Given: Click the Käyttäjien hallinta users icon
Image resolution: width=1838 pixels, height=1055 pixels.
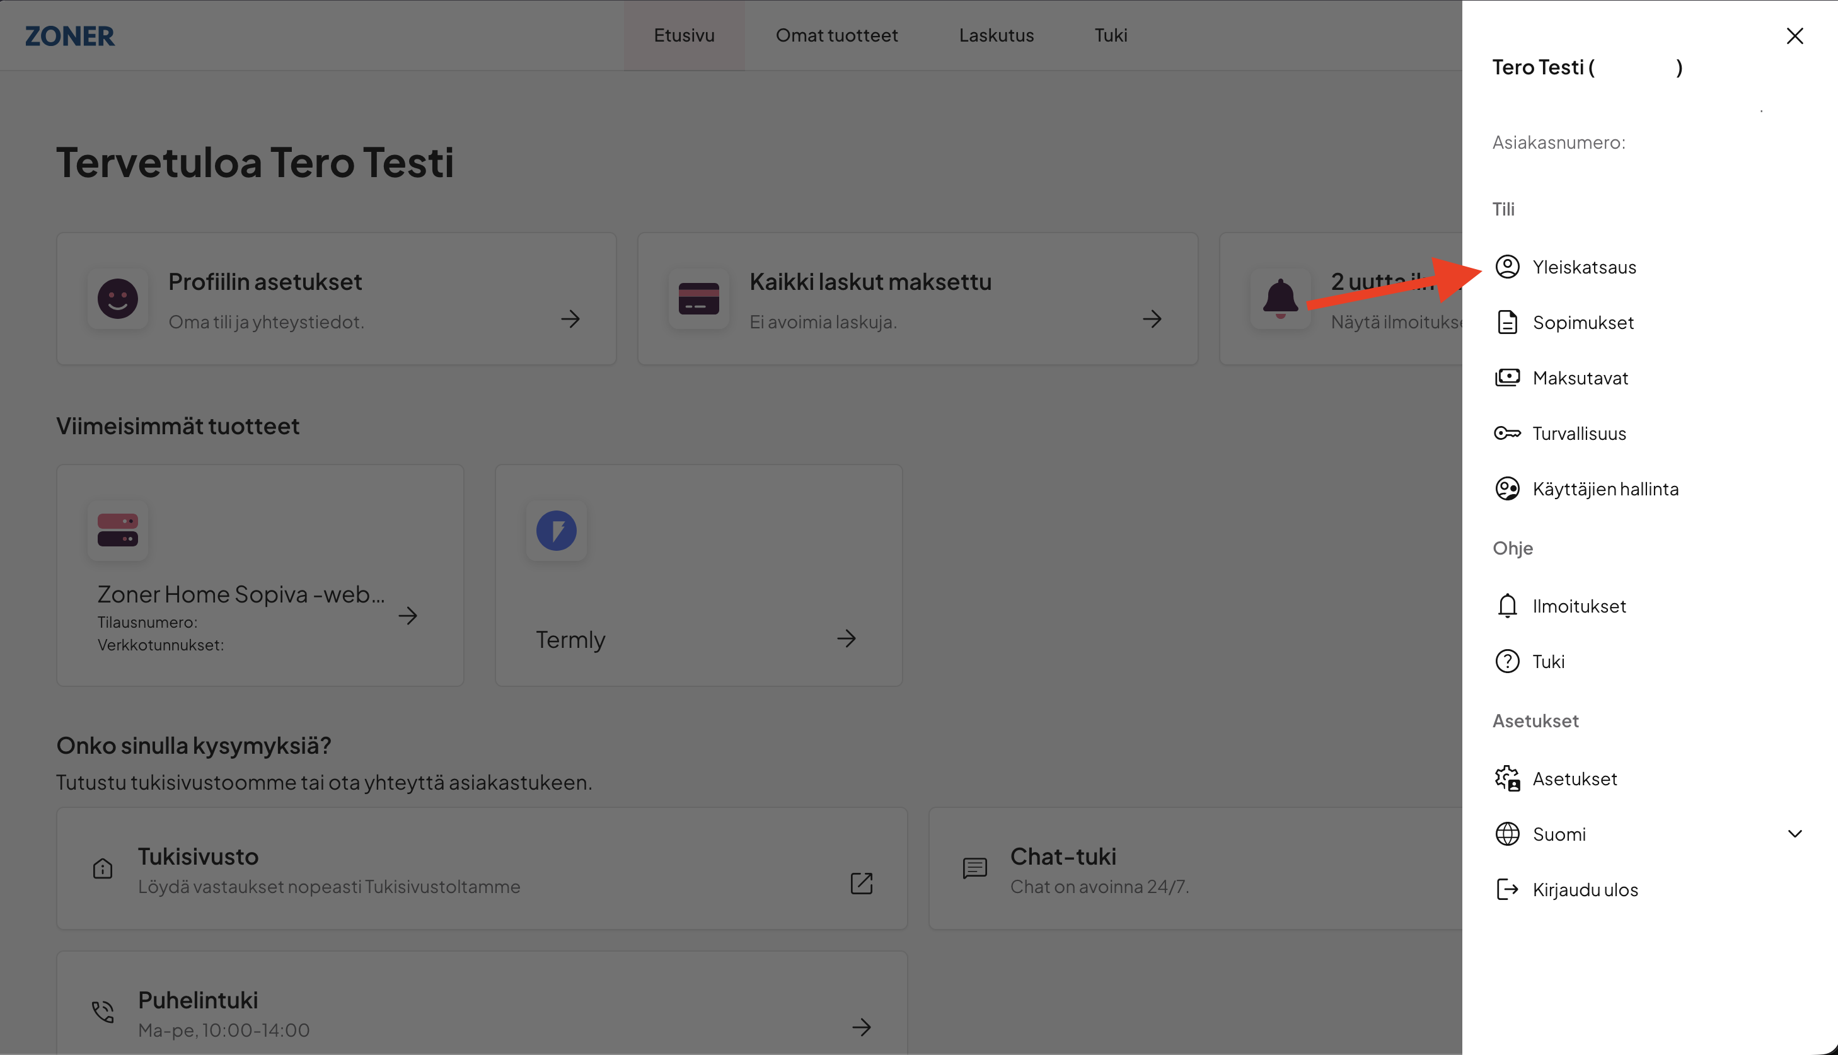Looking at the screenshot, I should [x=1507, y=488].
